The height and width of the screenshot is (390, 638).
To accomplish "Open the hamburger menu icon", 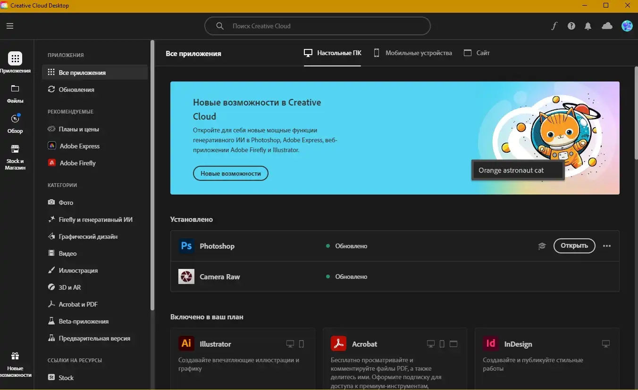I will [x=10, y=26].
